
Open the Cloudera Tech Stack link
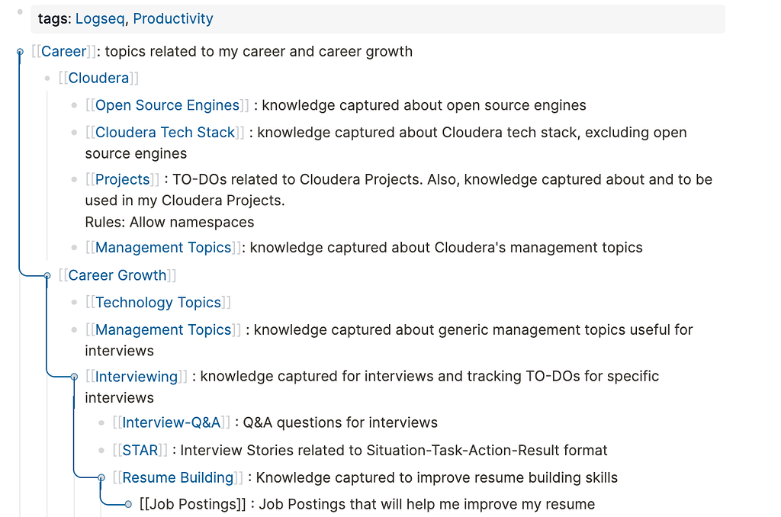(x=165, y=133)
